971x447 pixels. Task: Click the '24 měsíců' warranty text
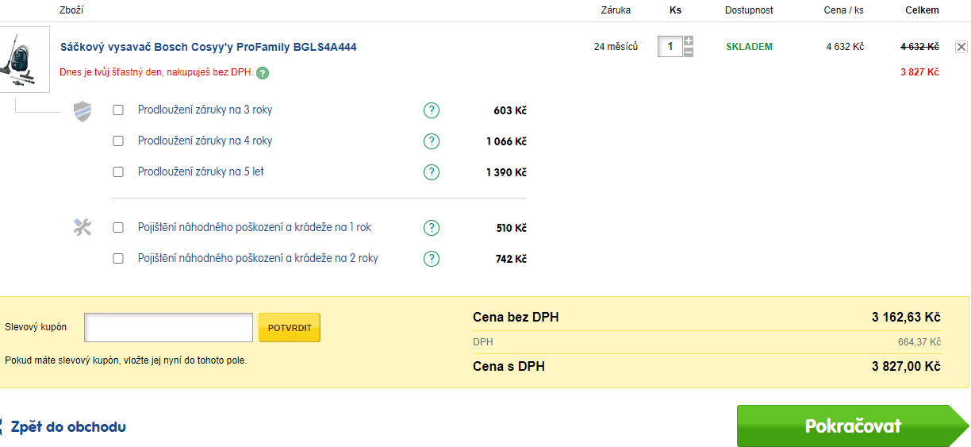616,47
